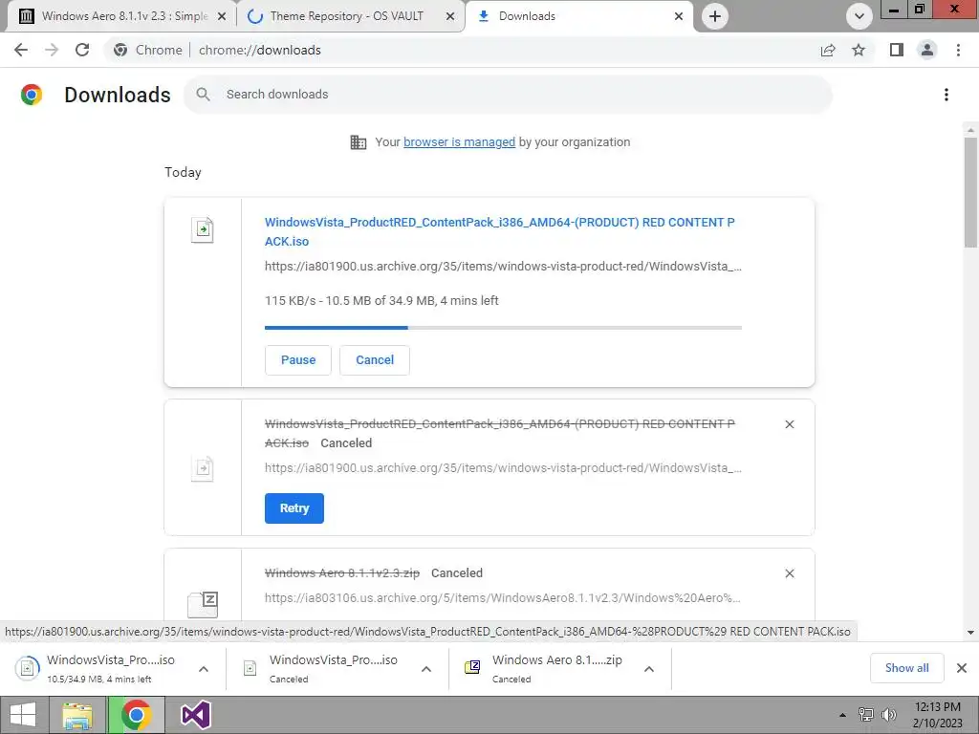Viewport: 979px width, 734px height.
Task: Open the profile avatar menu
Action: [927, 50]
